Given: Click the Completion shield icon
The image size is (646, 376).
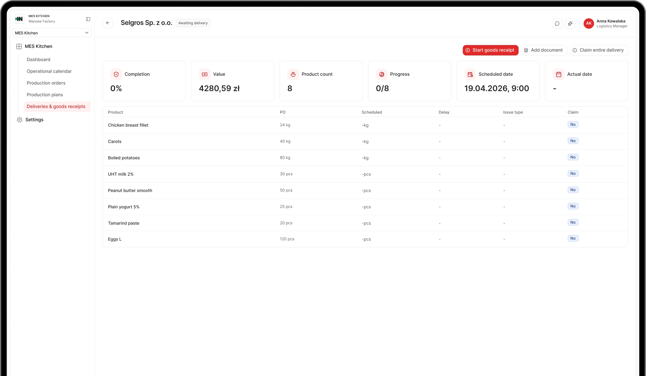Looking at the screenshot, I should 116,74.
